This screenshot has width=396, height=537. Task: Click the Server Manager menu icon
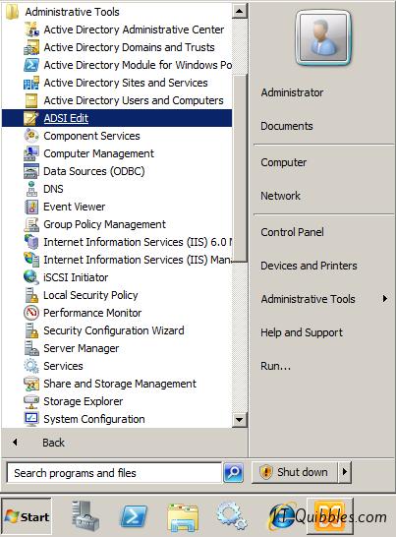point(31,348)
